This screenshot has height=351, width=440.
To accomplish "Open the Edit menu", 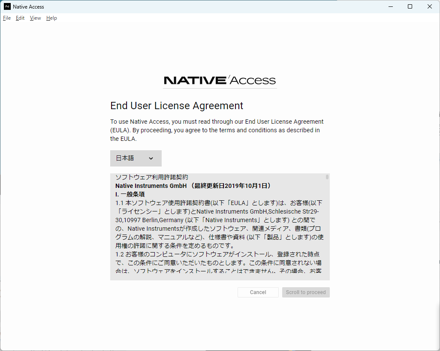I will (x=20, y=18).
